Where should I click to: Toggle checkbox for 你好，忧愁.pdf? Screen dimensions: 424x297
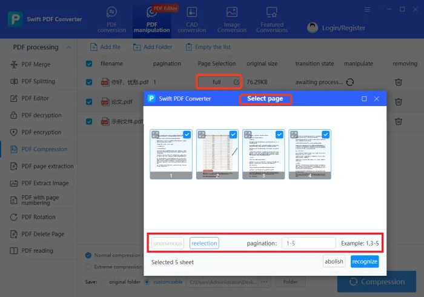[89, 82]
